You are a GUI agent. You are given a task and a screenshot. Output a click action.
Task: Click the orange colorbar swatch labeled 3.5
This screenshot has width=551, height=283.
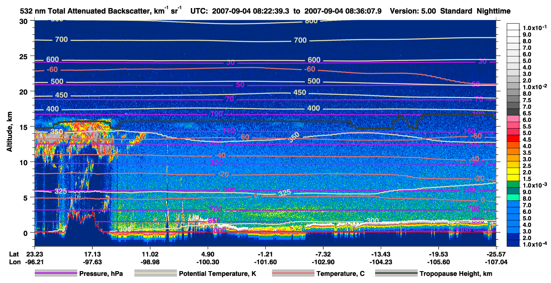pyautogui.click(x=514, y=152)
